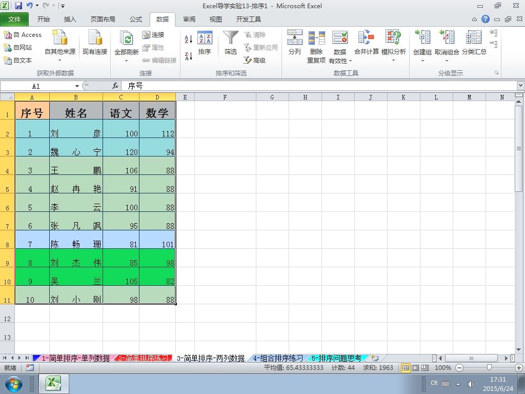Open Excel Help question mark icon
Screen dimensions: 525x394
coord(486,19)
